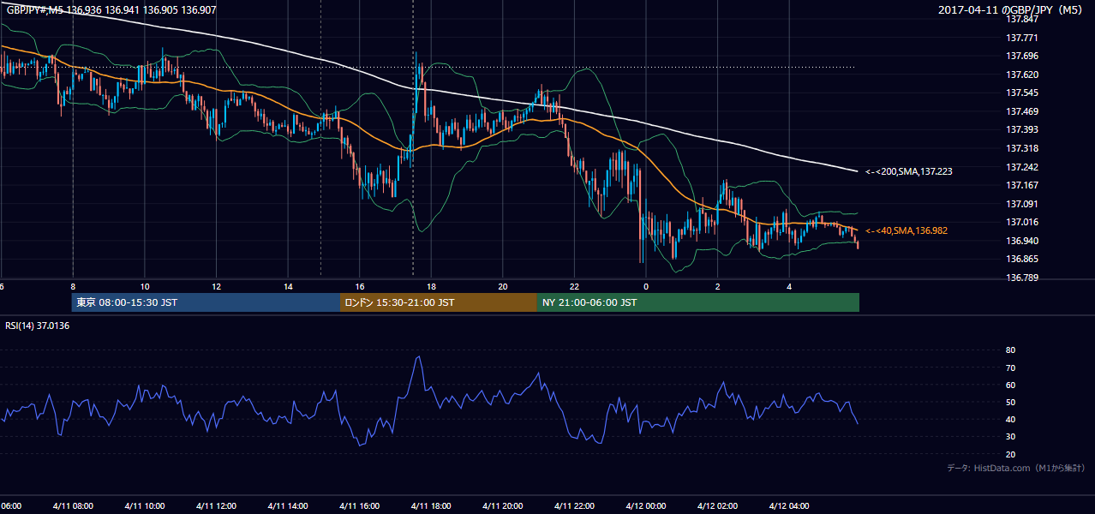Screen dimensions: 1095x514
Task: Click hour label 16 under the price chart
Action: [x=359, y=286]
